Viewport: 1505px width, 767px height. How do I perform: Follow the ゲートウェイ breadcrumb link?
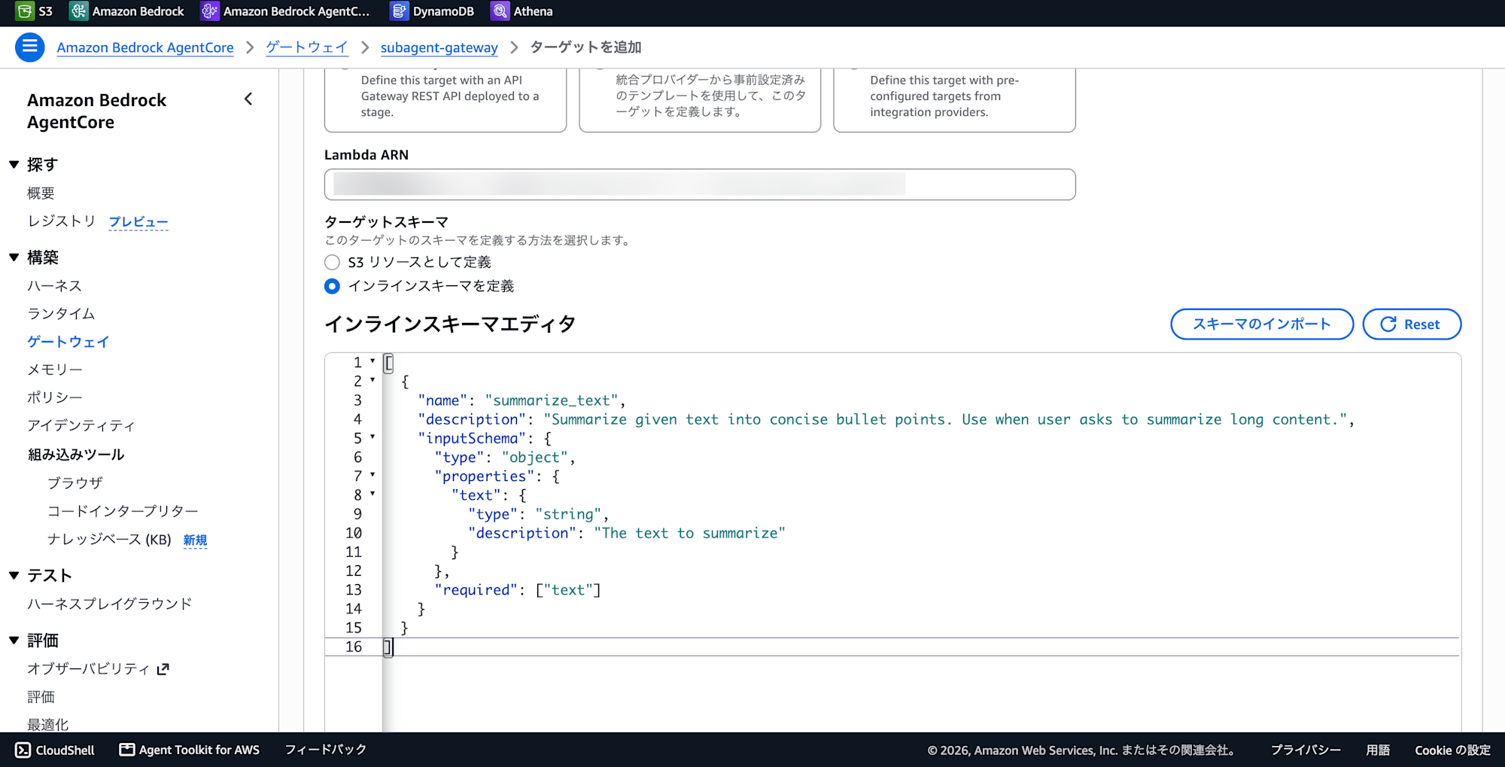click(307, 47)
